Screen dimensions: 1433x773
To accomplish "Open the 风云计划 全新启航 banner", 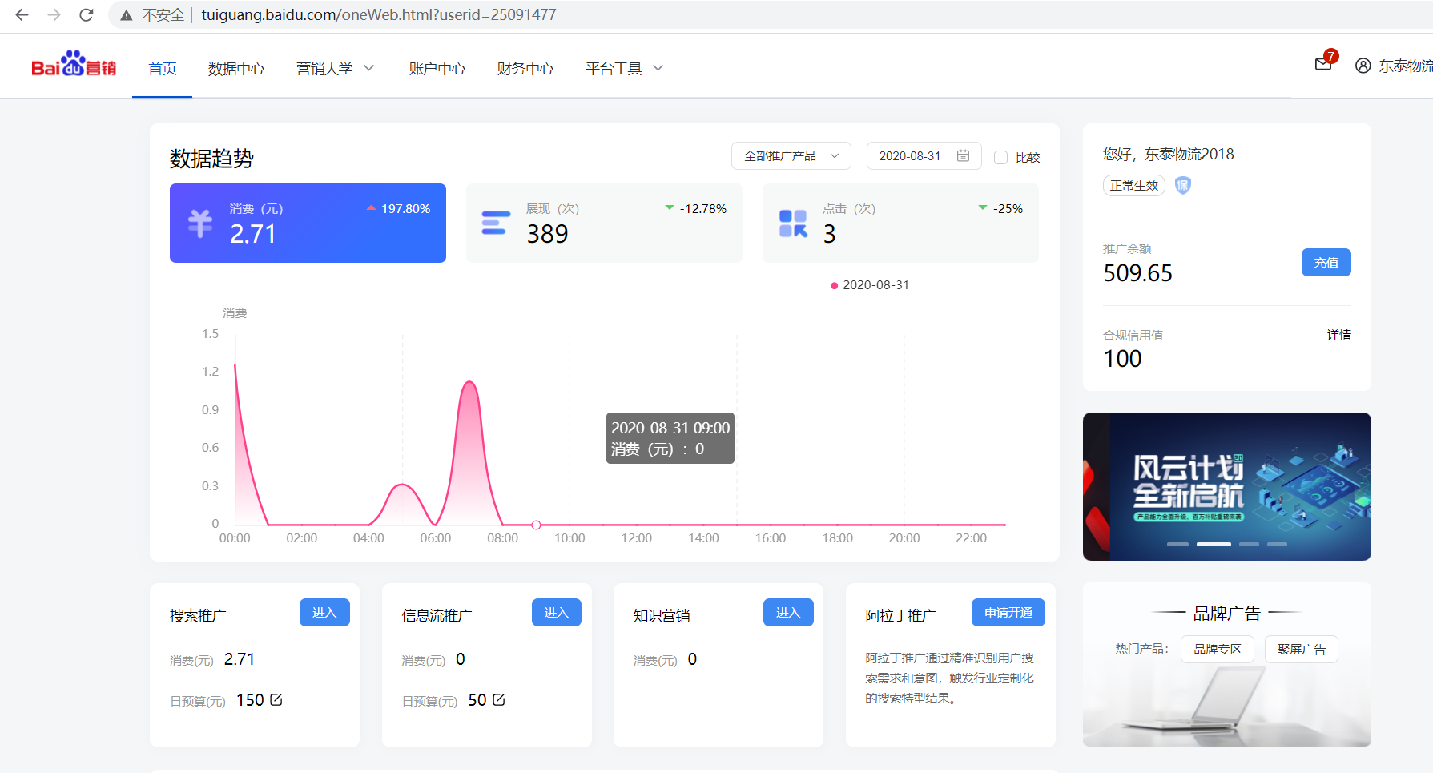I will pos(1226,486).
